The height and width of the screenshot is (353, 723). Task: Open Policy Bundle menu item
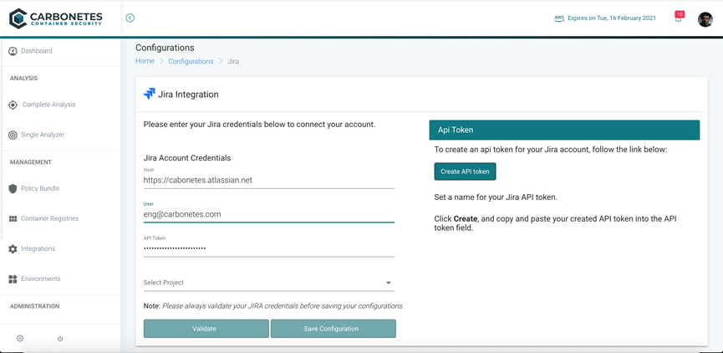[40, 188]
